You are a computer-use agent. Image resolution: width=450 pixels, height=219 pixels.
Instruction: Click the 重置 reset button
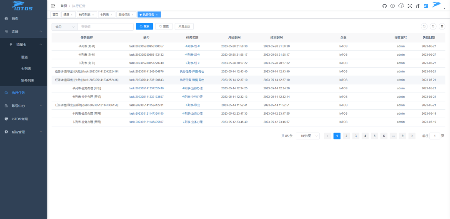point(164,27)
